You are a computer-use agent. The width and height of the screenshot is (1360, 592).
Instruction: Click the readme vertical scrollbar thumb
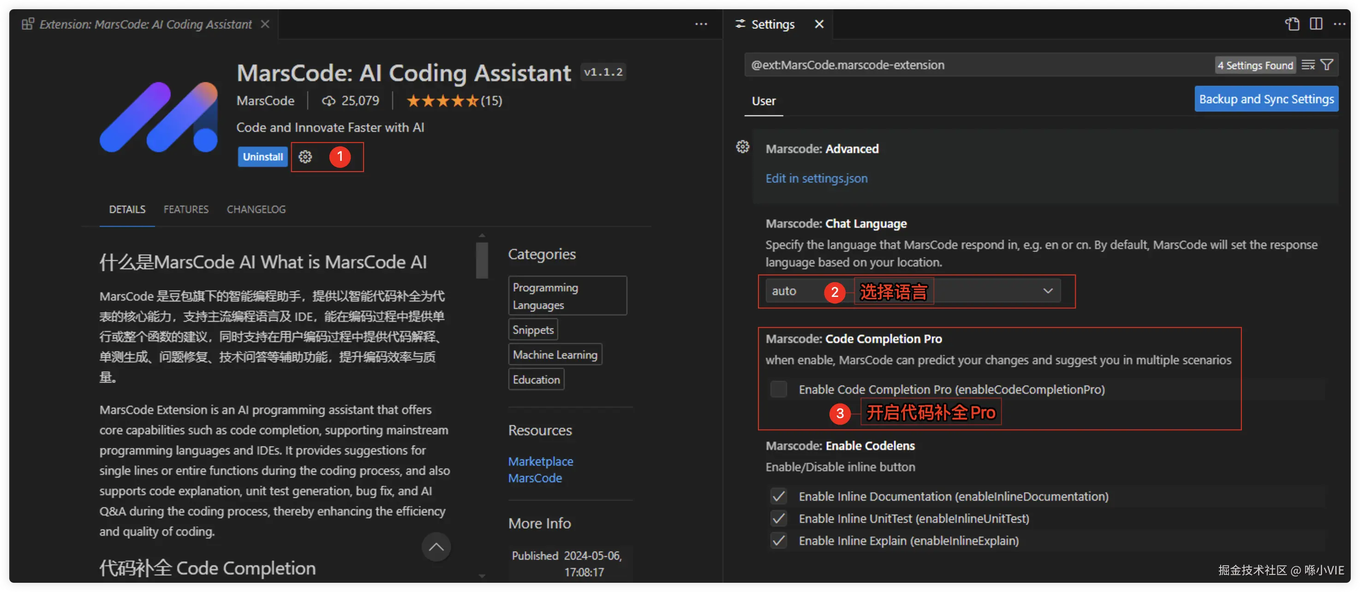pyautogui.click(x=482, y=260)
